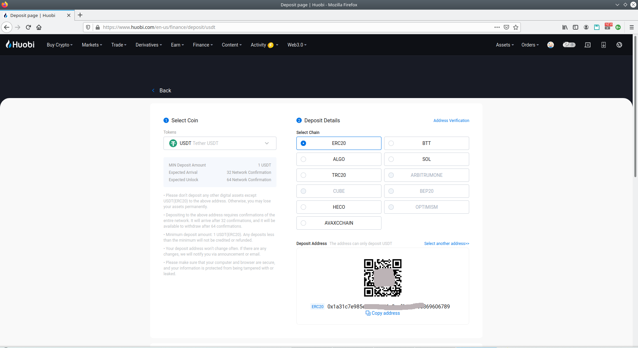Click the Huobi logo
Viewport: 638px width, 348px height.
pos(20,45)
